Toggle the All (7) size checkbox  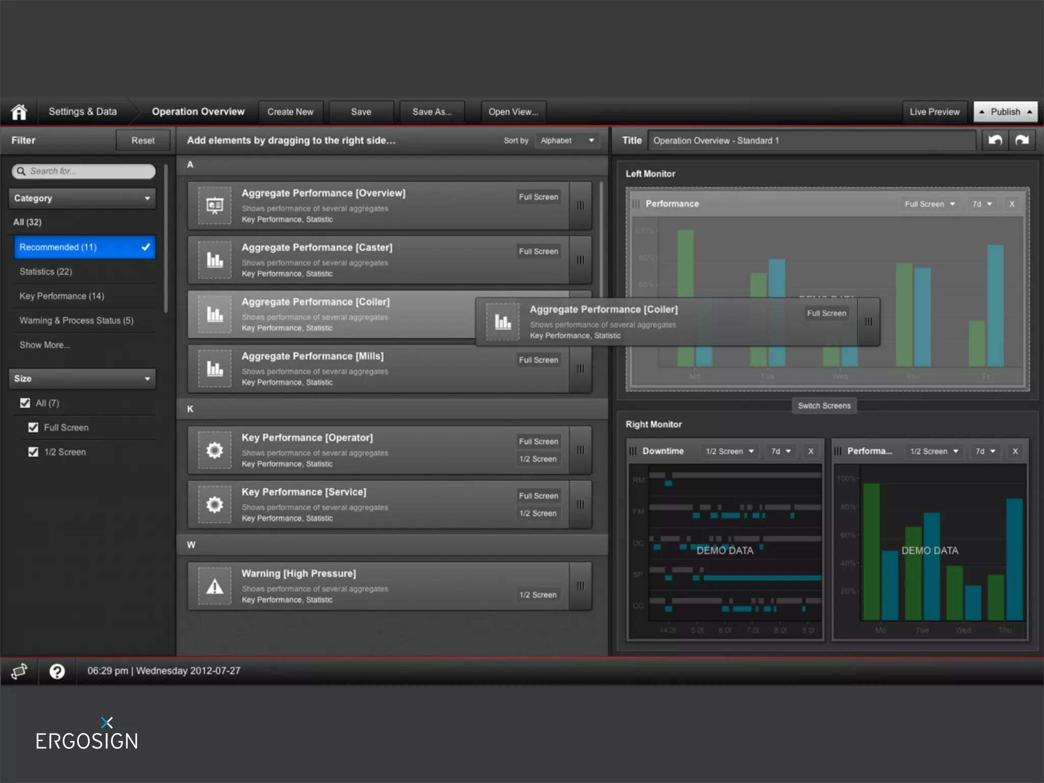[x=25, y=403]
